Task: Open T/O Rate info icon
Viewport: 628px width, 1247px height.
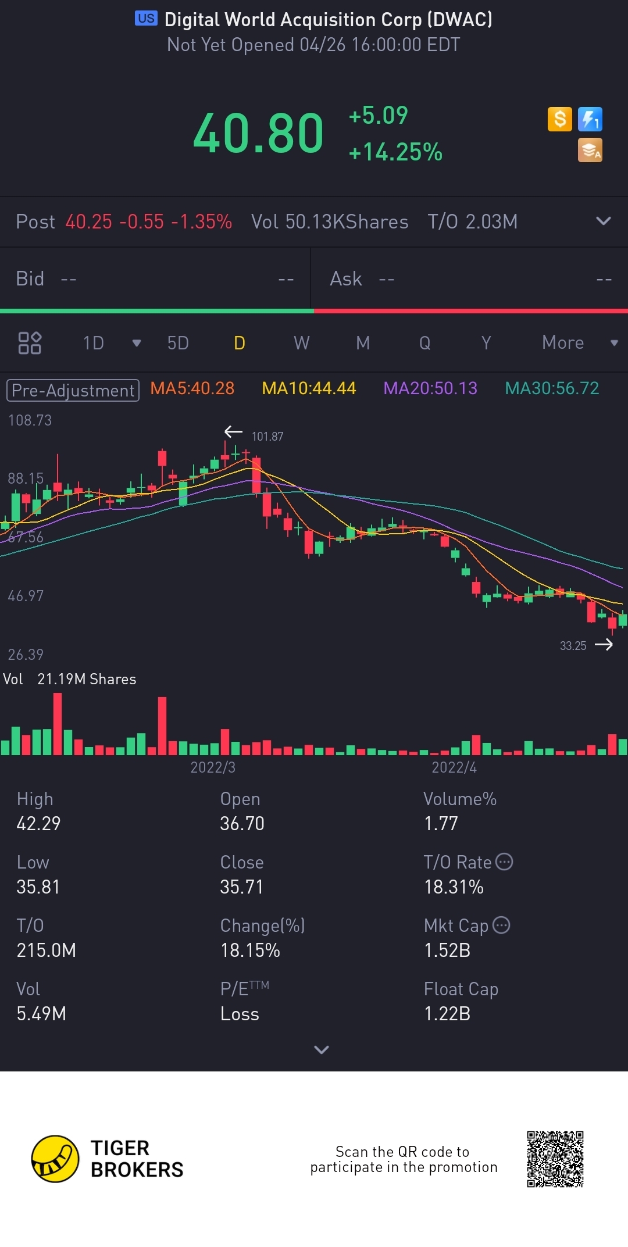Action: 504,862
